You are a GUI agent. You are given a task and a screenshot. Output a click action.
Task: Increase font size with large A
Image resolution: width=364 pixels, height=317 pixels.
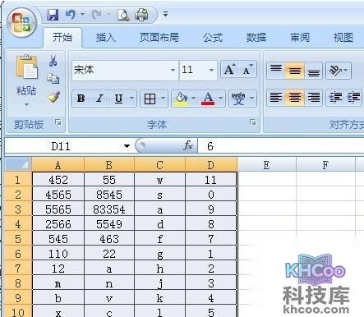click(x=229, y=70)
